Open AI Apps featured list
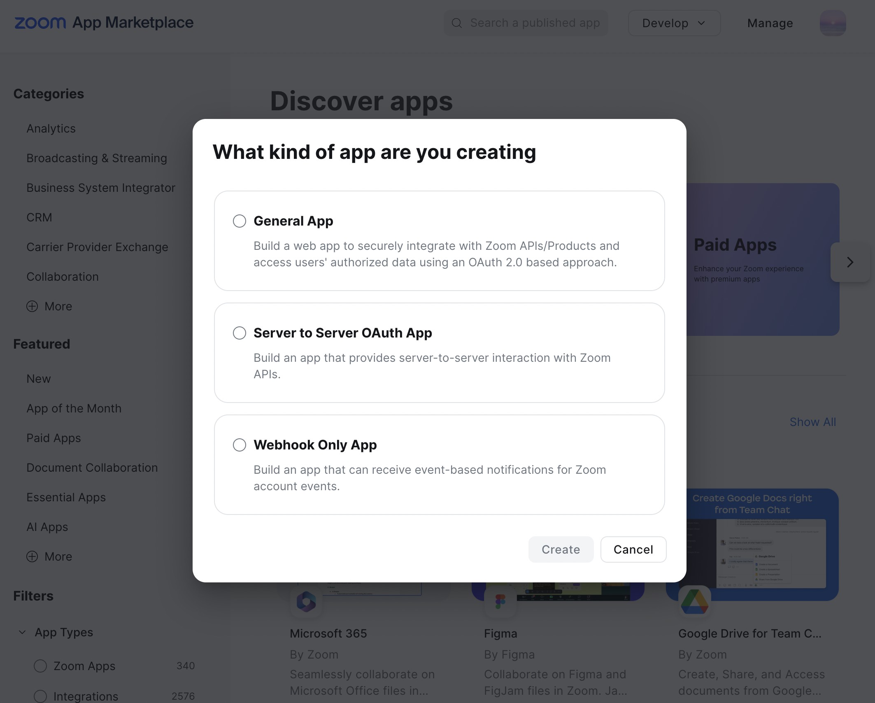Image resolution: width=875 pixels, height=703 pixels. click(47, 527)
